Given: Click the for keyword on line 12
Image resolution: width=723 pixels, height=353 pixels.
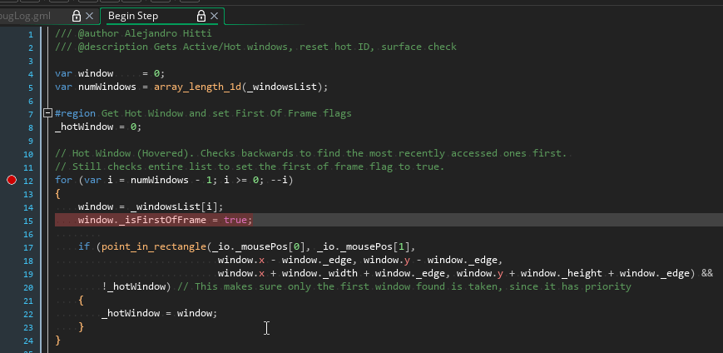Looking at the screenshot, I should coord(63,180).
